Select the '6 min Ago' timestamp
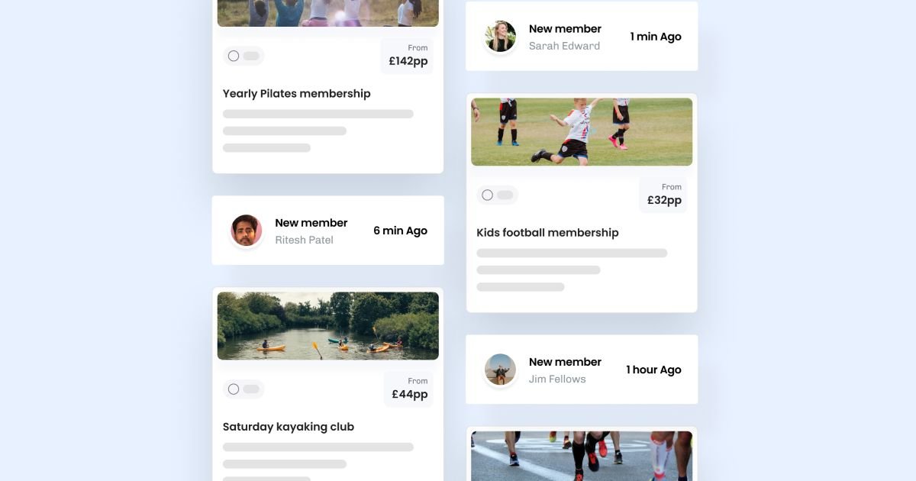916x481 pixels. [x=400, y=231]
